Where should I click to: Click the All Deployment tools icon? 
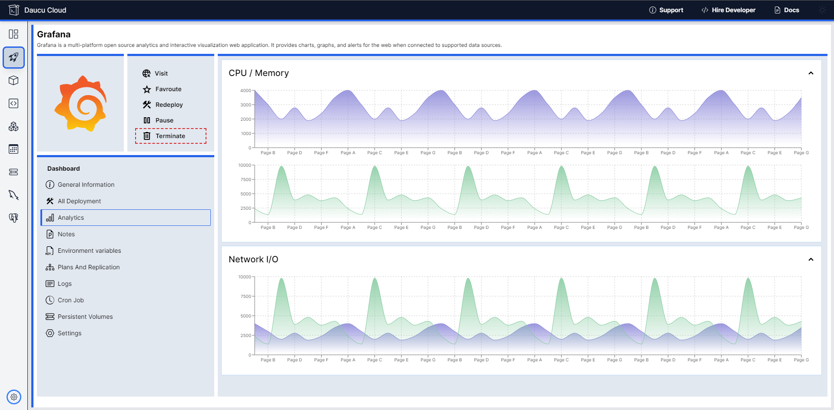[x=50, y=201]
